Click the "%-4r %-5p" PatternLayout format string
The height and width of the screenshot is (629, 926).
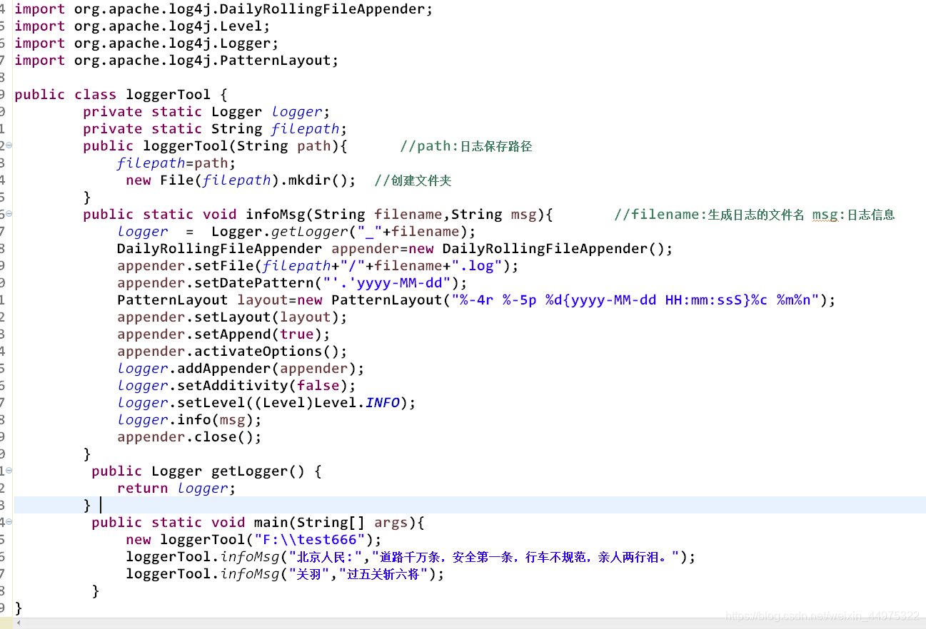click(635, 300)
